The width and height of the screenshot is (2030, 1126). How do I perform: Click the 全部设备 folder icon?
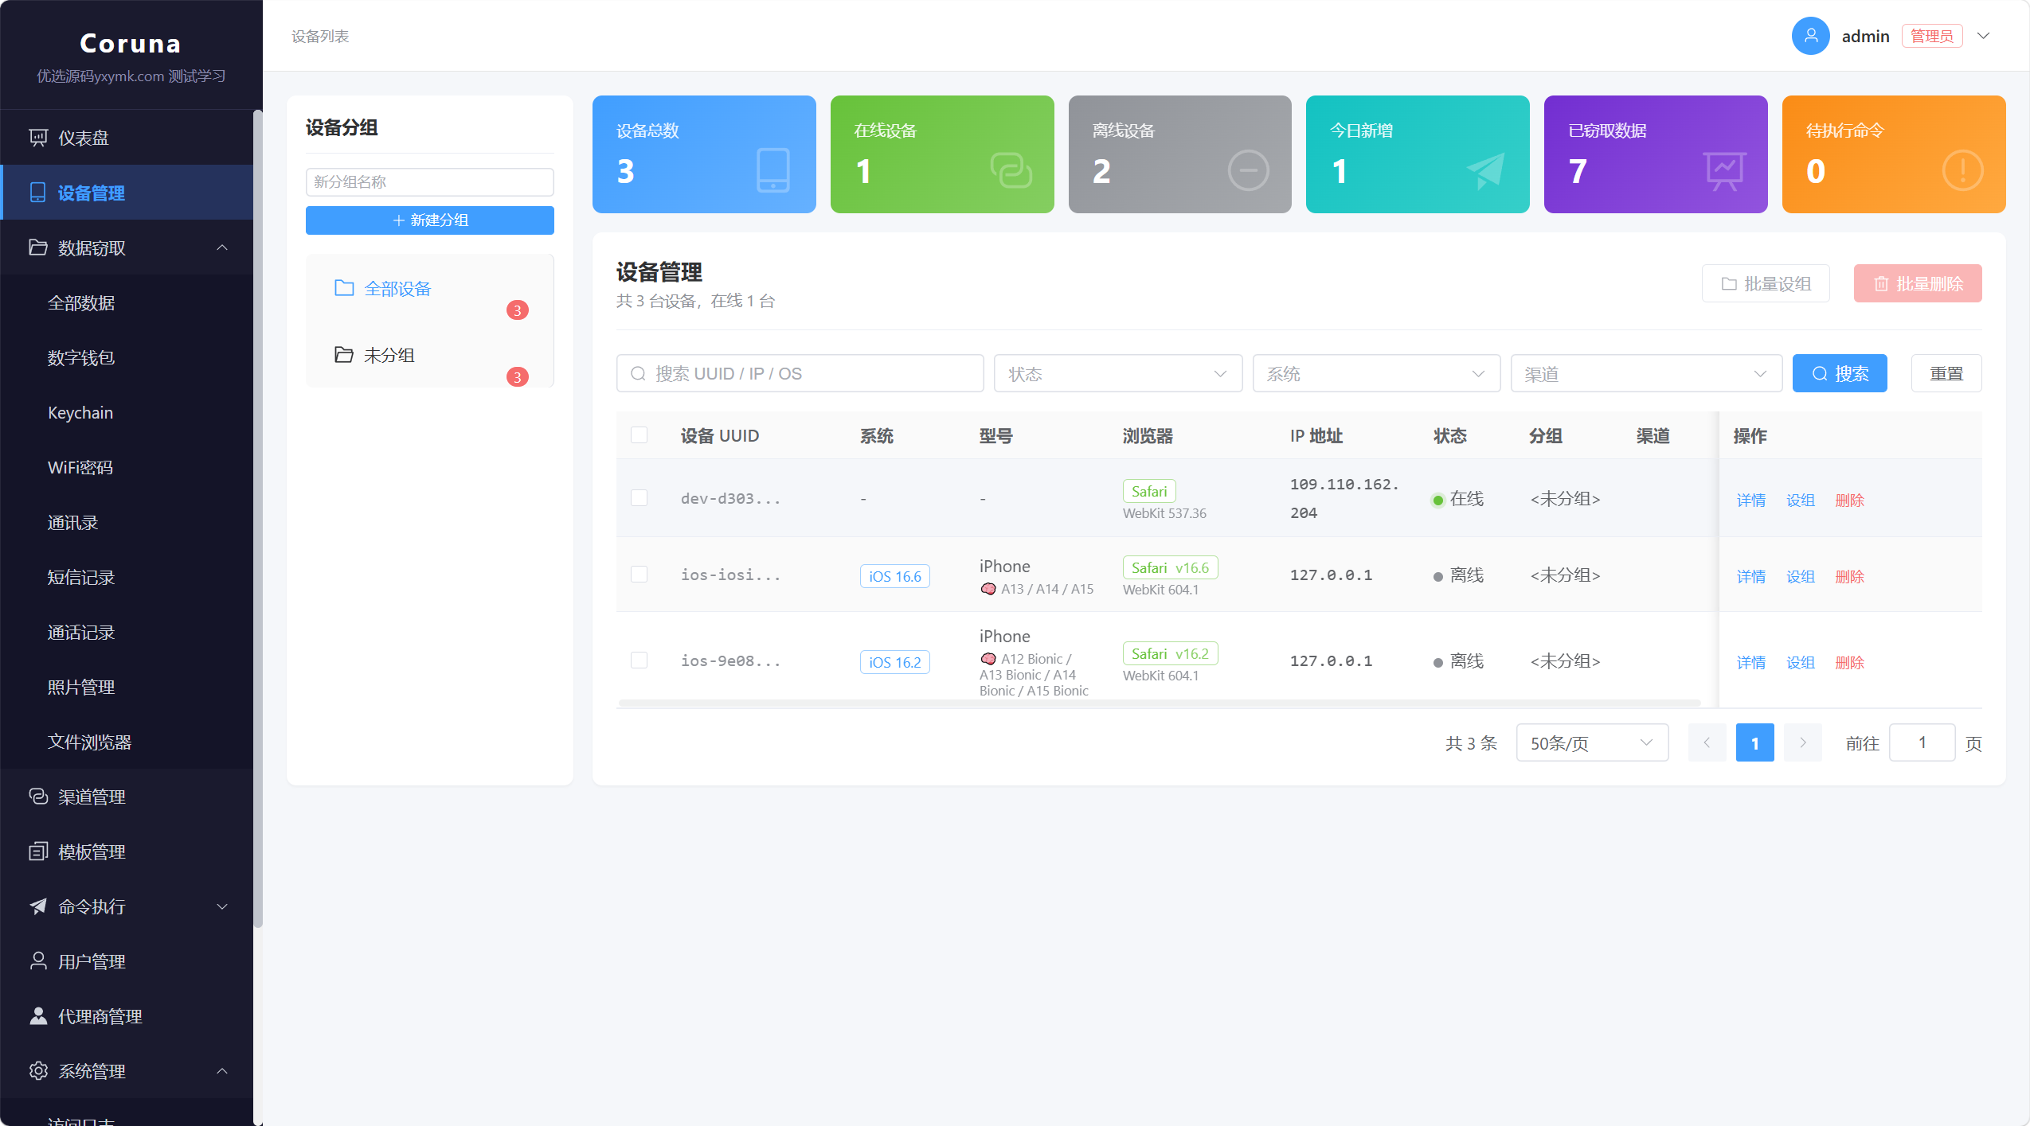(x=344, y=288)
